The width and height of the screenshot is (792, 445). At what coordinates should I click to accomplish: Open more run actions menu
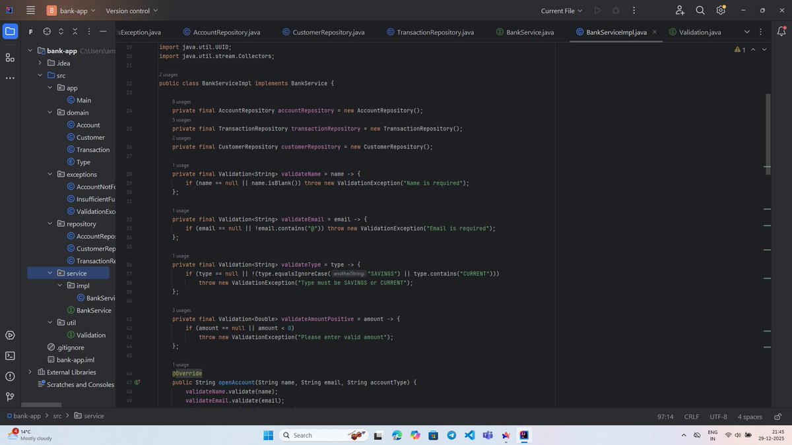[x=634, y=11]
